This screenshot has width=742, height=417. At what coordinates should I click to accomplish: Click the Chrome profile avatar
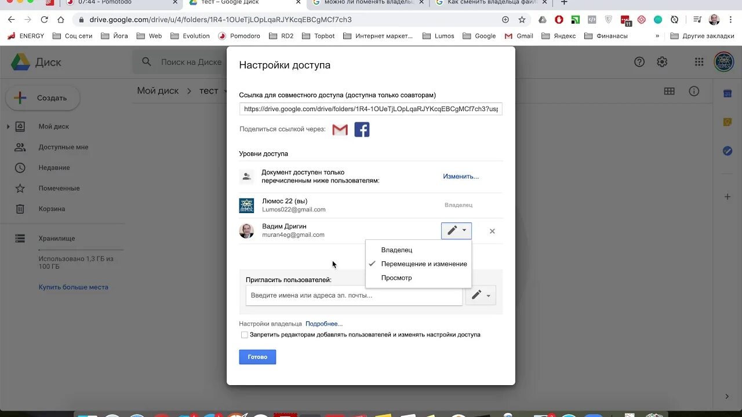point(714,20)
